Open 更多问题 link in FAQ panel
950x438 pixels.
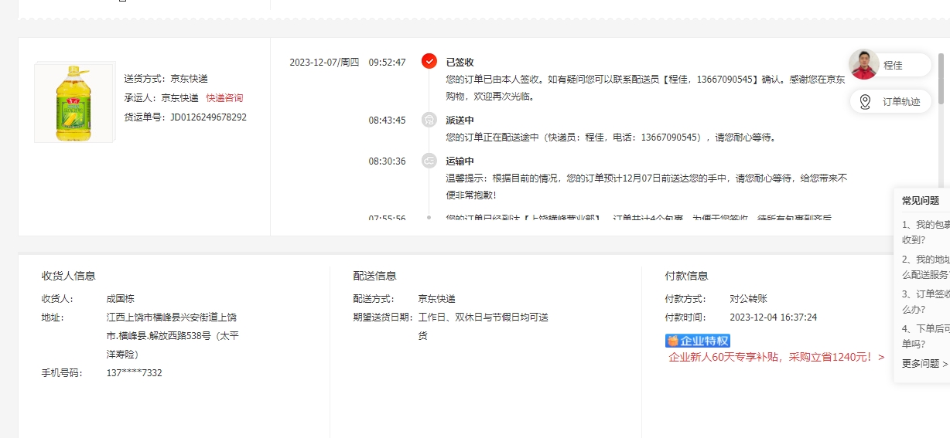(x=924, y=364)
